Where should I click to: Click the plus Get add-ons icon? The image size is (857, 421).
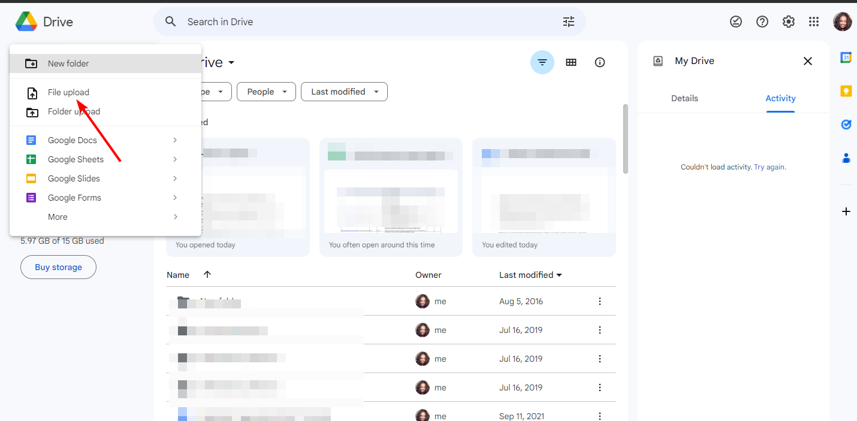[x=846, y=211]
